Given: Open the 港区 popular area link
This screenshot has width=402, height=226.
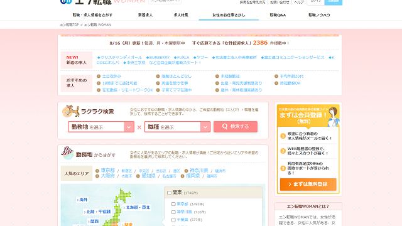Looking at the screenshot, I should point(177,171).
